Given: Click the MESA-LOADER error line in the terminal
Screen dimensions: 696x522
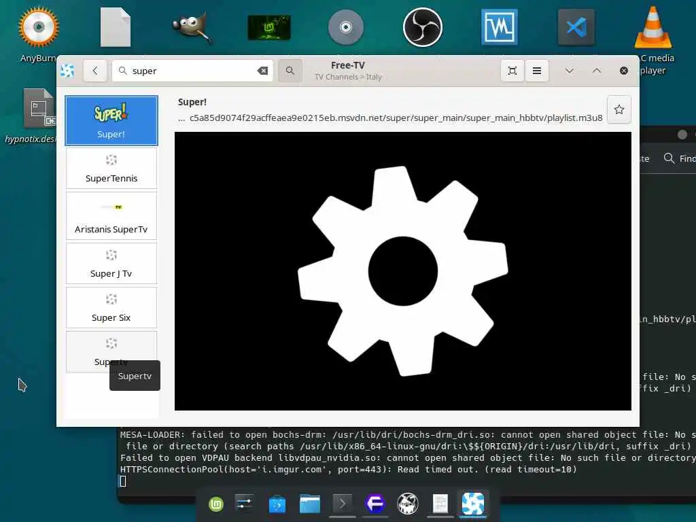Looking at the screenshot, I should pos(408,440).
